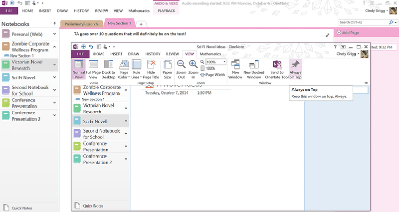Click page title TA goes over 10 questions
This screenshot has height=212, width=399.
130,34
